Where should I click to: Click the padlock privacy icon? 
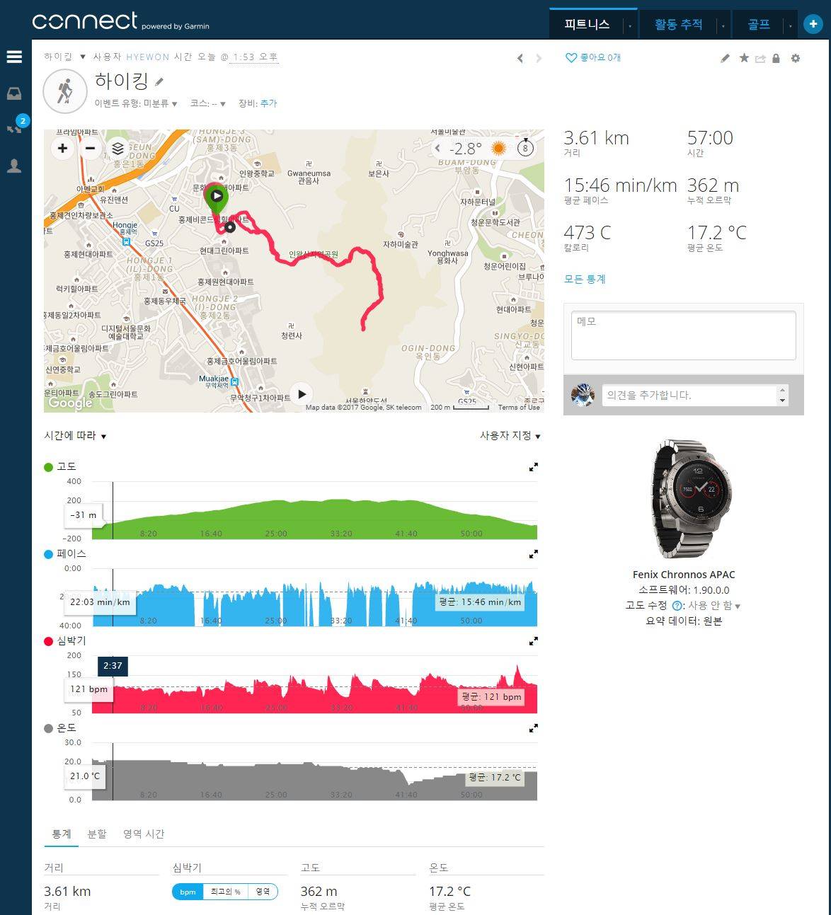pos(776,58)
